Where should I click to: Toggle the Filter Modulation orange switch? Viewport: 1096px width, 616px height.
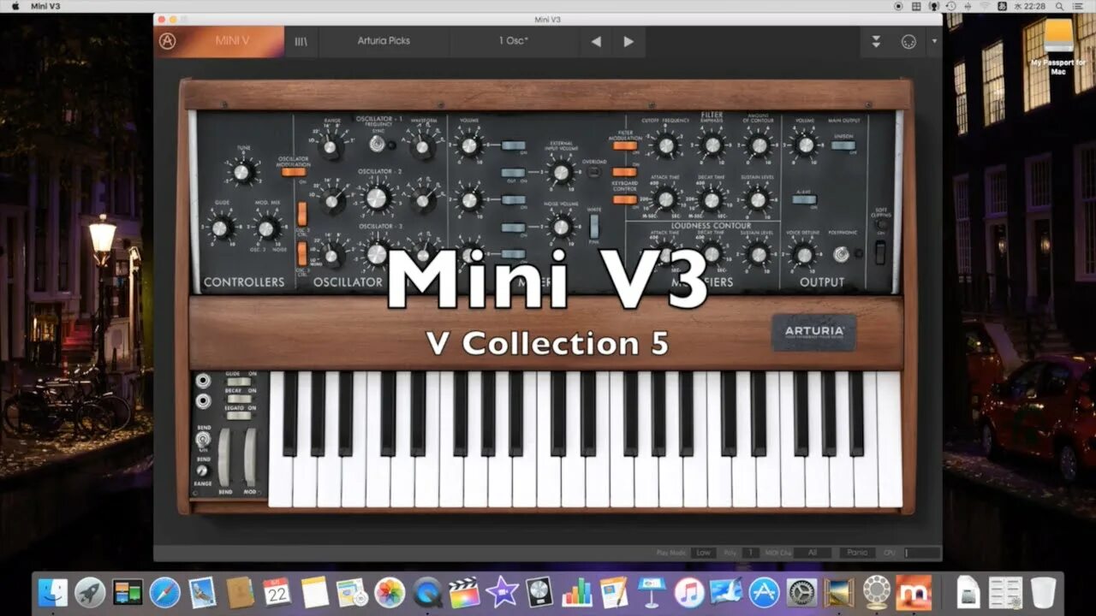(x=624, y=145)
